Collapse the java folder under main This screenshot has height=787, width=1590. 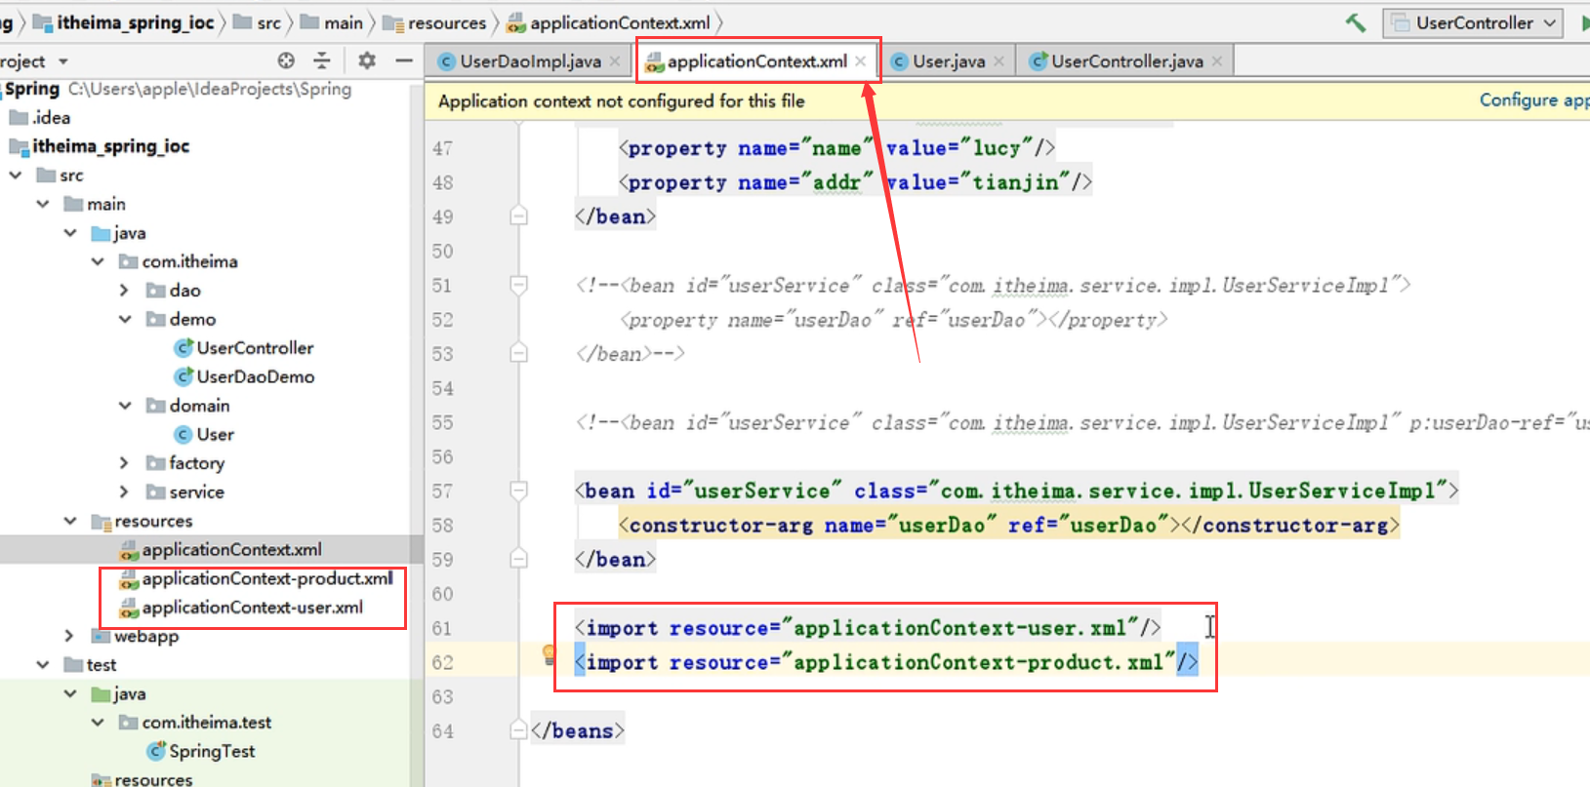(x=70, y=233)
